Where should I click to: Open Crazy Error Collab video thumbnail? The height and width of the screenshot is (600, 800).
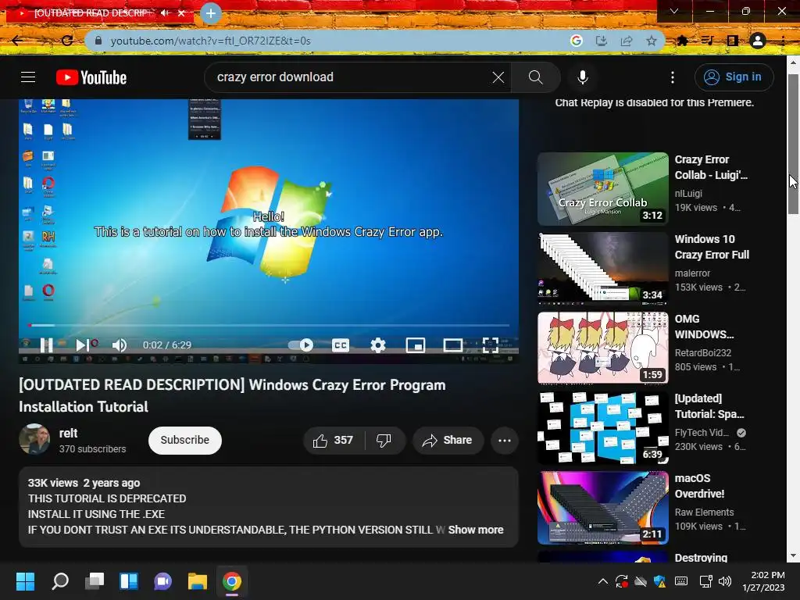pyautogui.click(x=603, y=189)
